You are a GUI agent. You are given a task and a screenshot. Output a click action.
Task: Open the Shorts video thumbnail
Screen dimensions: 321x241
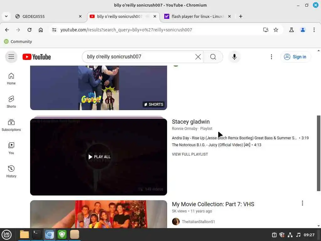click(98, 88)
